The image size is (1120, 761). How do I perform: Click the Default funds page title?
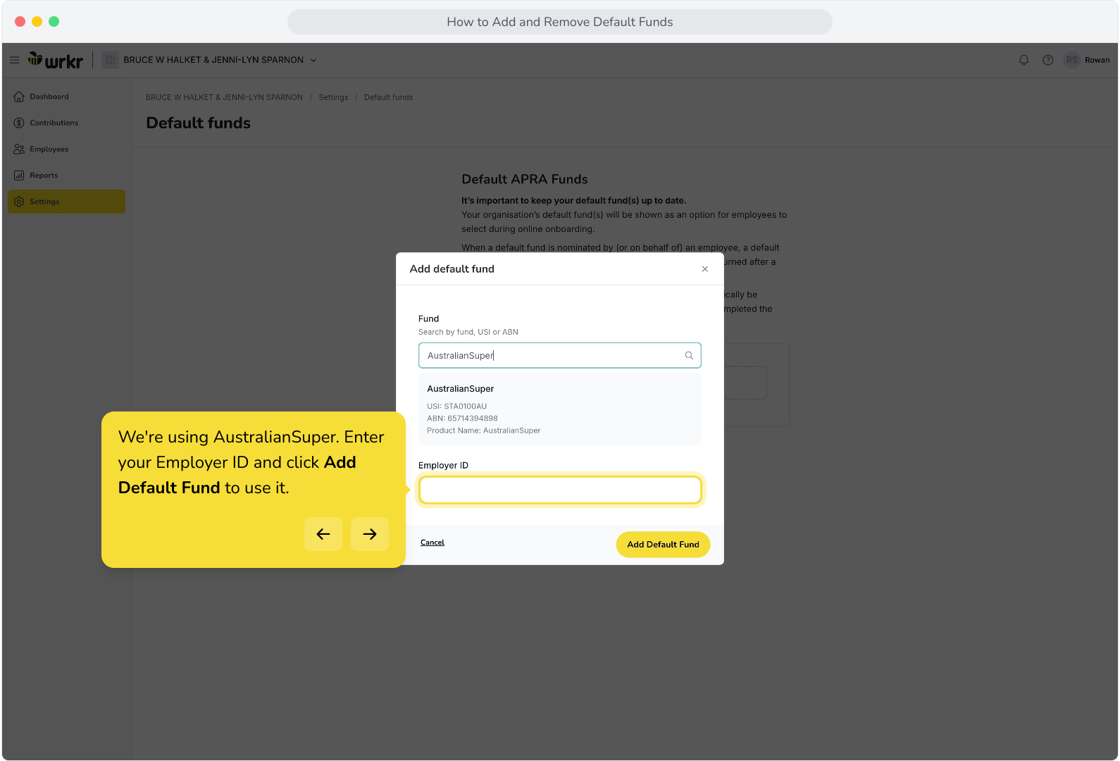tap(199, 123)
